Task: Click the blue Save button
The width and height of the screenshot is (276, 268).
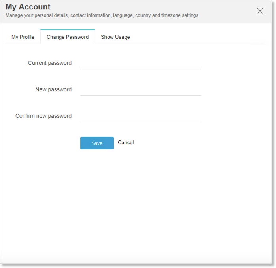Action: click(97, 143)
